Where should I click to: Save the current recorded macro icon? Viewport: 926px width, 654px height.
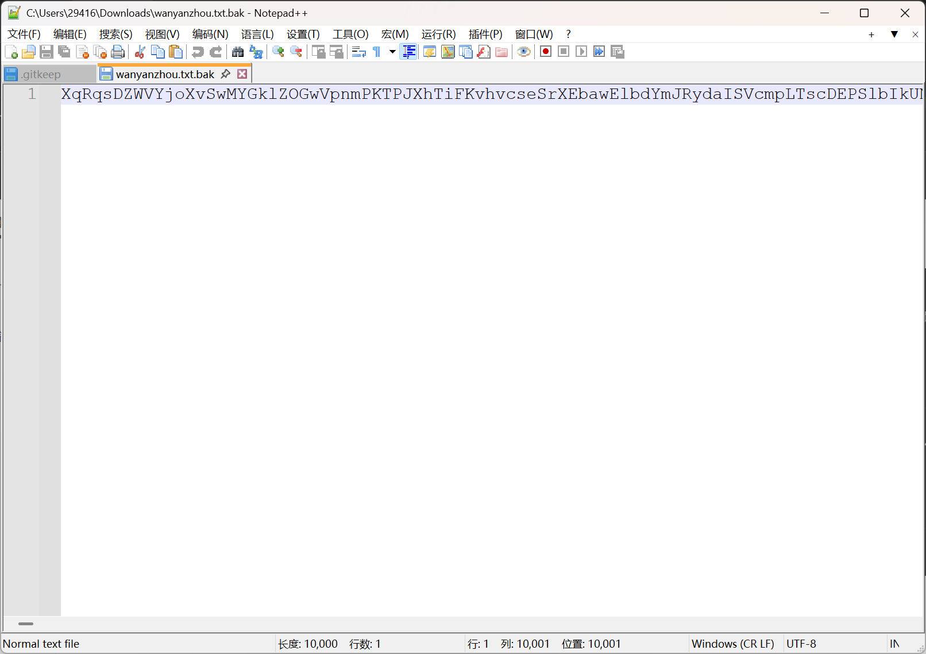(x=617, y=52)
